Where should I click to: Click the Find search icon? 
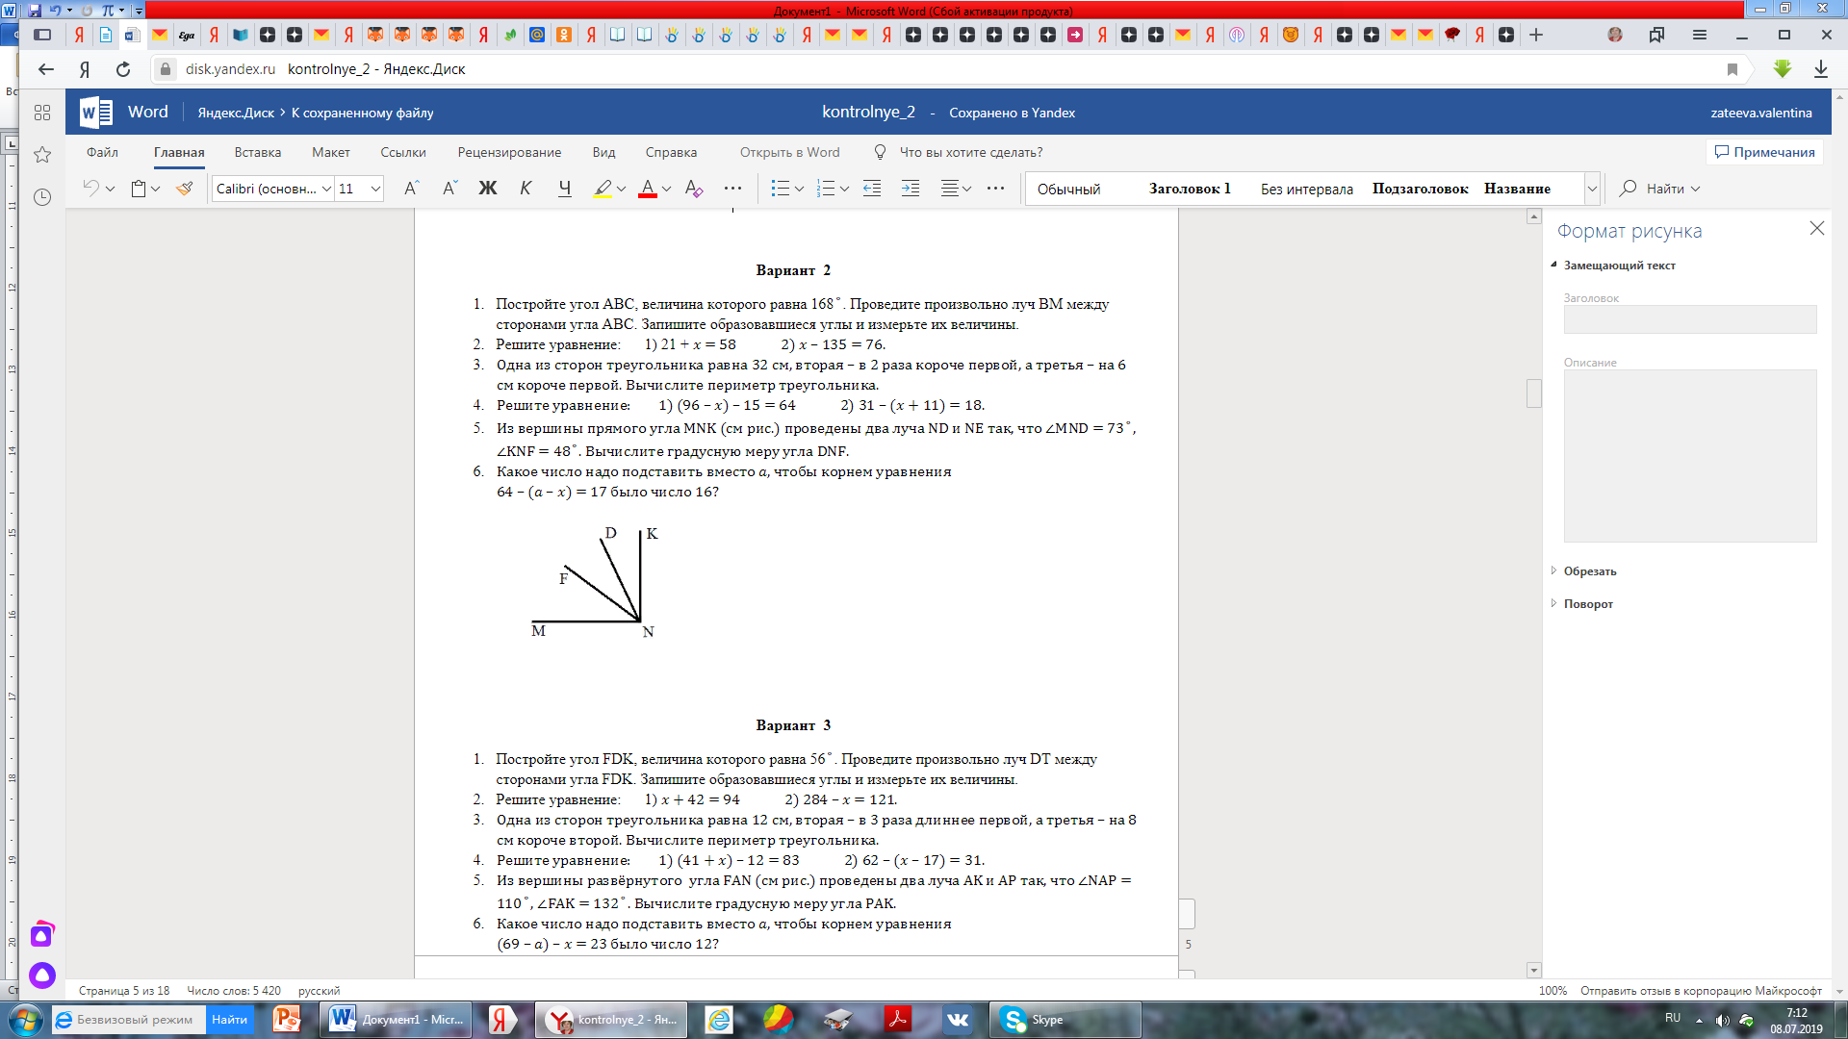tap(1629, 188)
